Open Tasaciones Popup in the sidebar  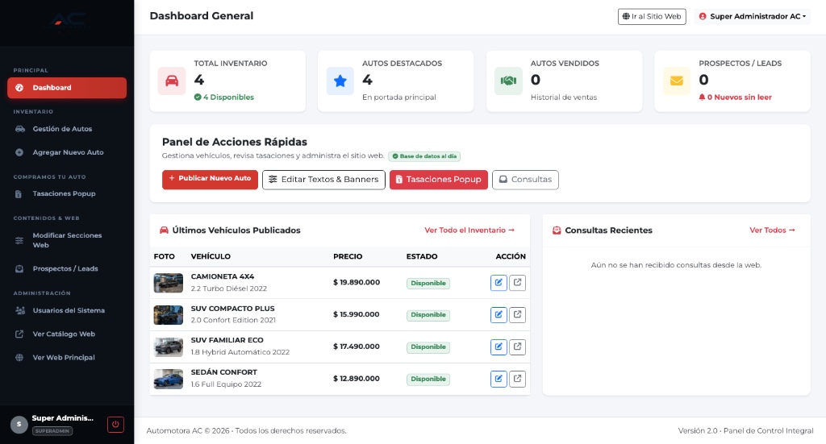coord(67,193)
